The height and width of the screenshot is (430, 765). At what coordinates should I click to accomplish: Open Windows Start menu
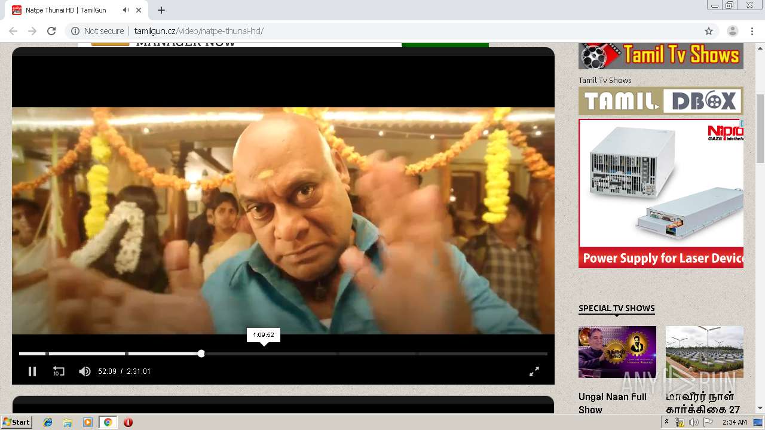[x=16, y=422]
